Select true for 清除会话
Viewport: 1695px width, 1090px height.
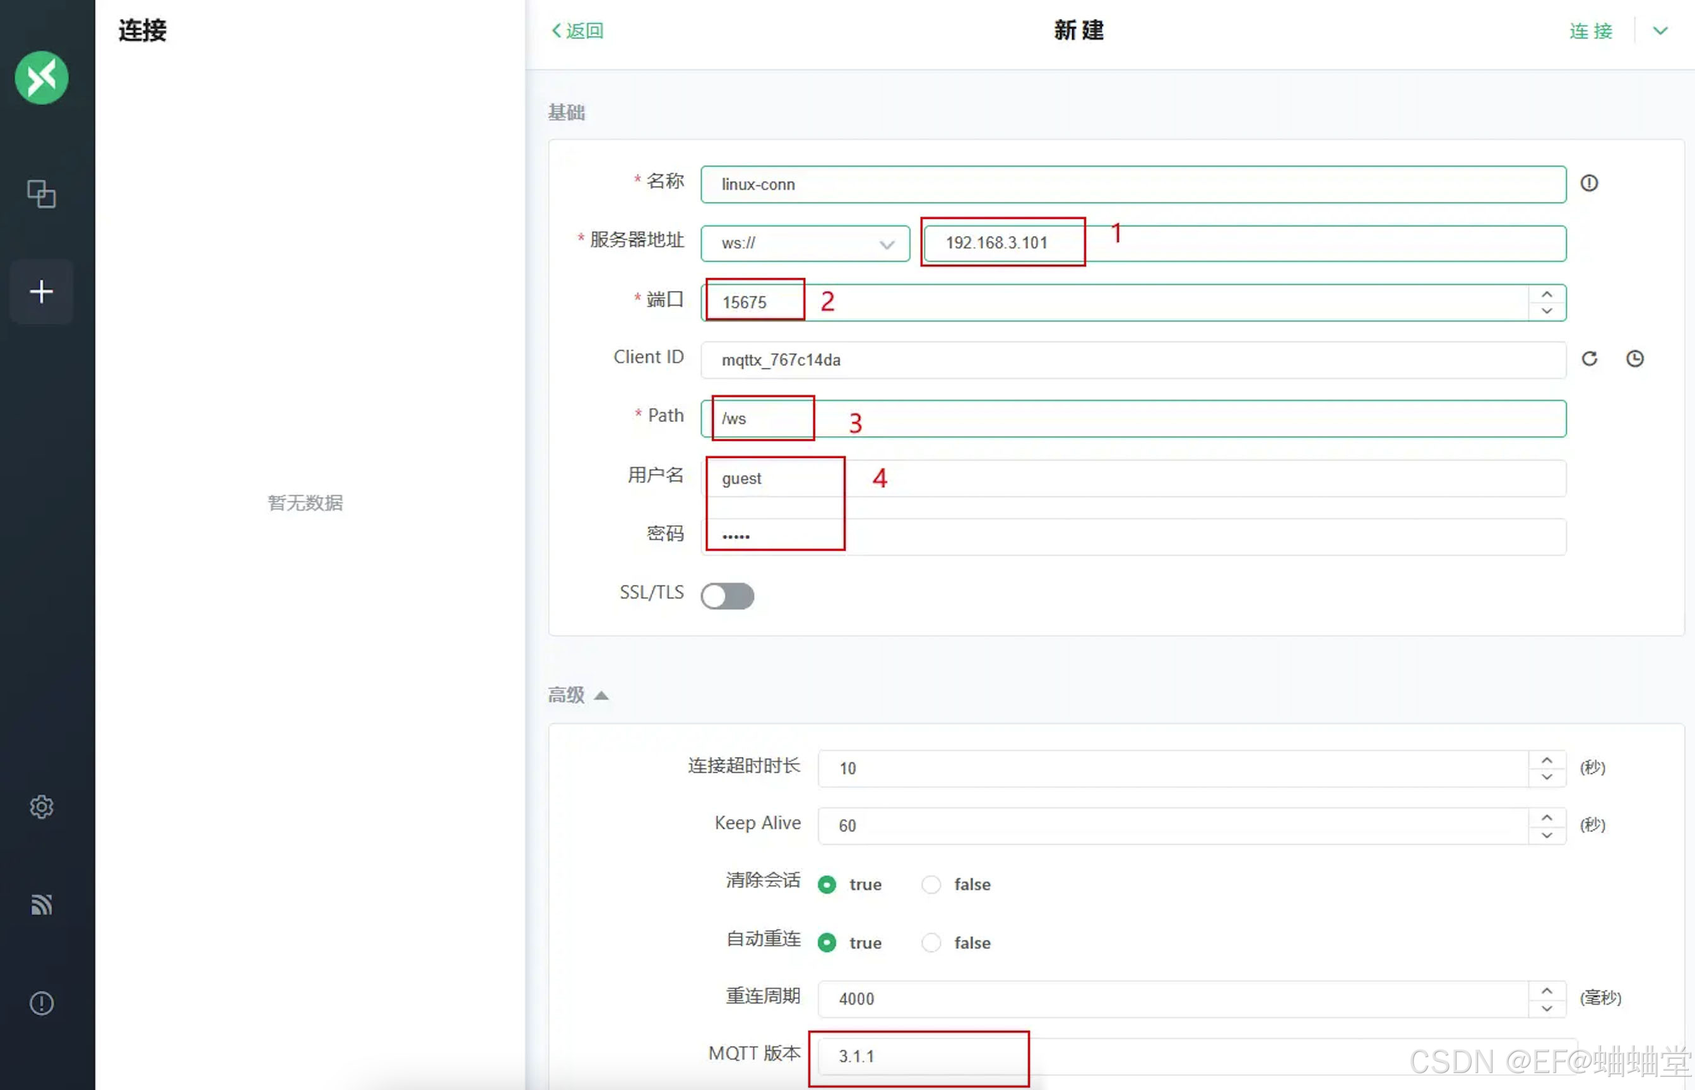[x=849, y=885]
